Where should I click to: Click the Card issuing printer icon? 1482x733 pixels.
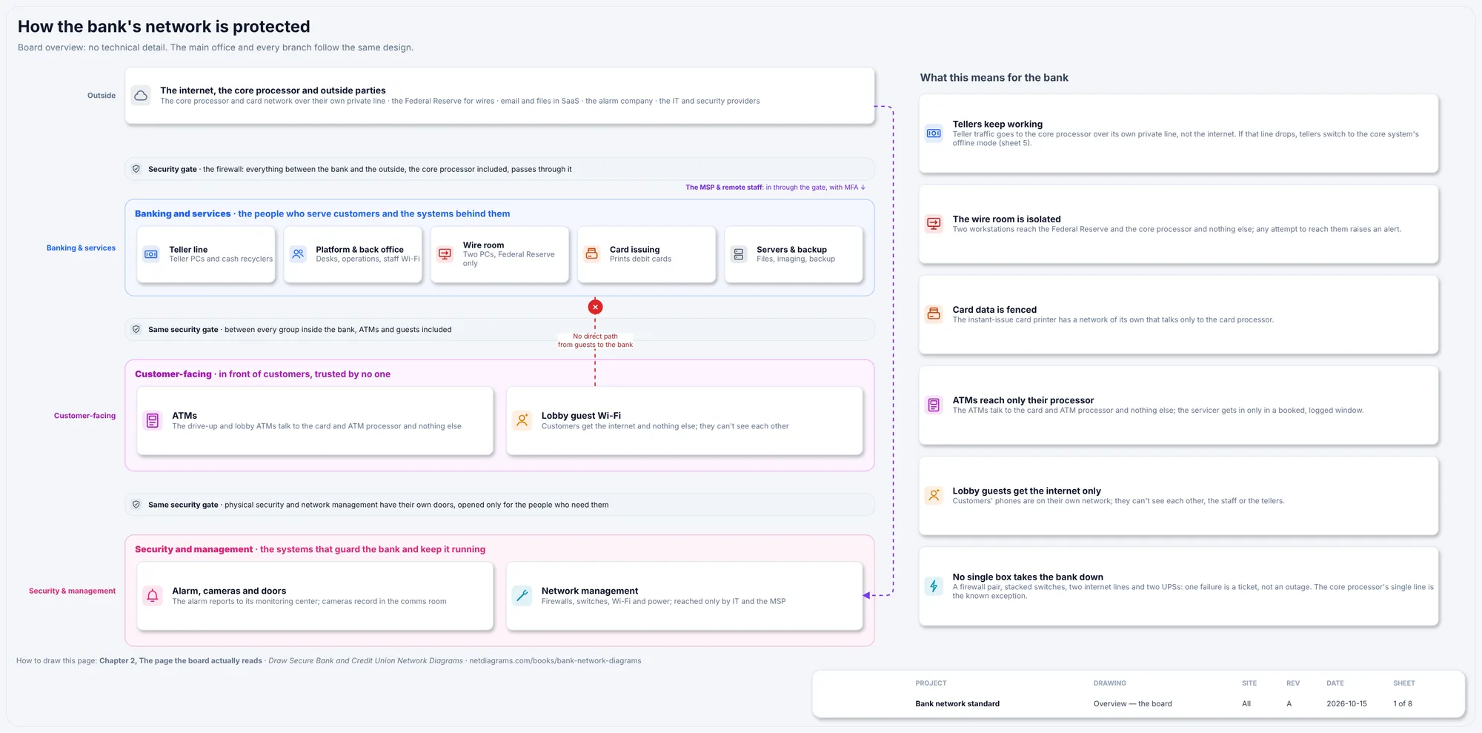(591, 254)
